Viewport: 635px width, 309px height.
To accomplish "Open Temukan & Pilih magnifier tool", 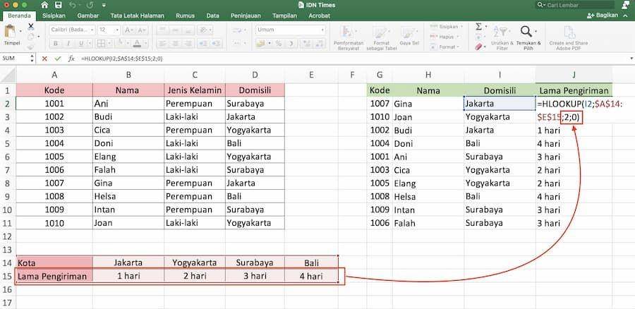I will coord(526,31).
